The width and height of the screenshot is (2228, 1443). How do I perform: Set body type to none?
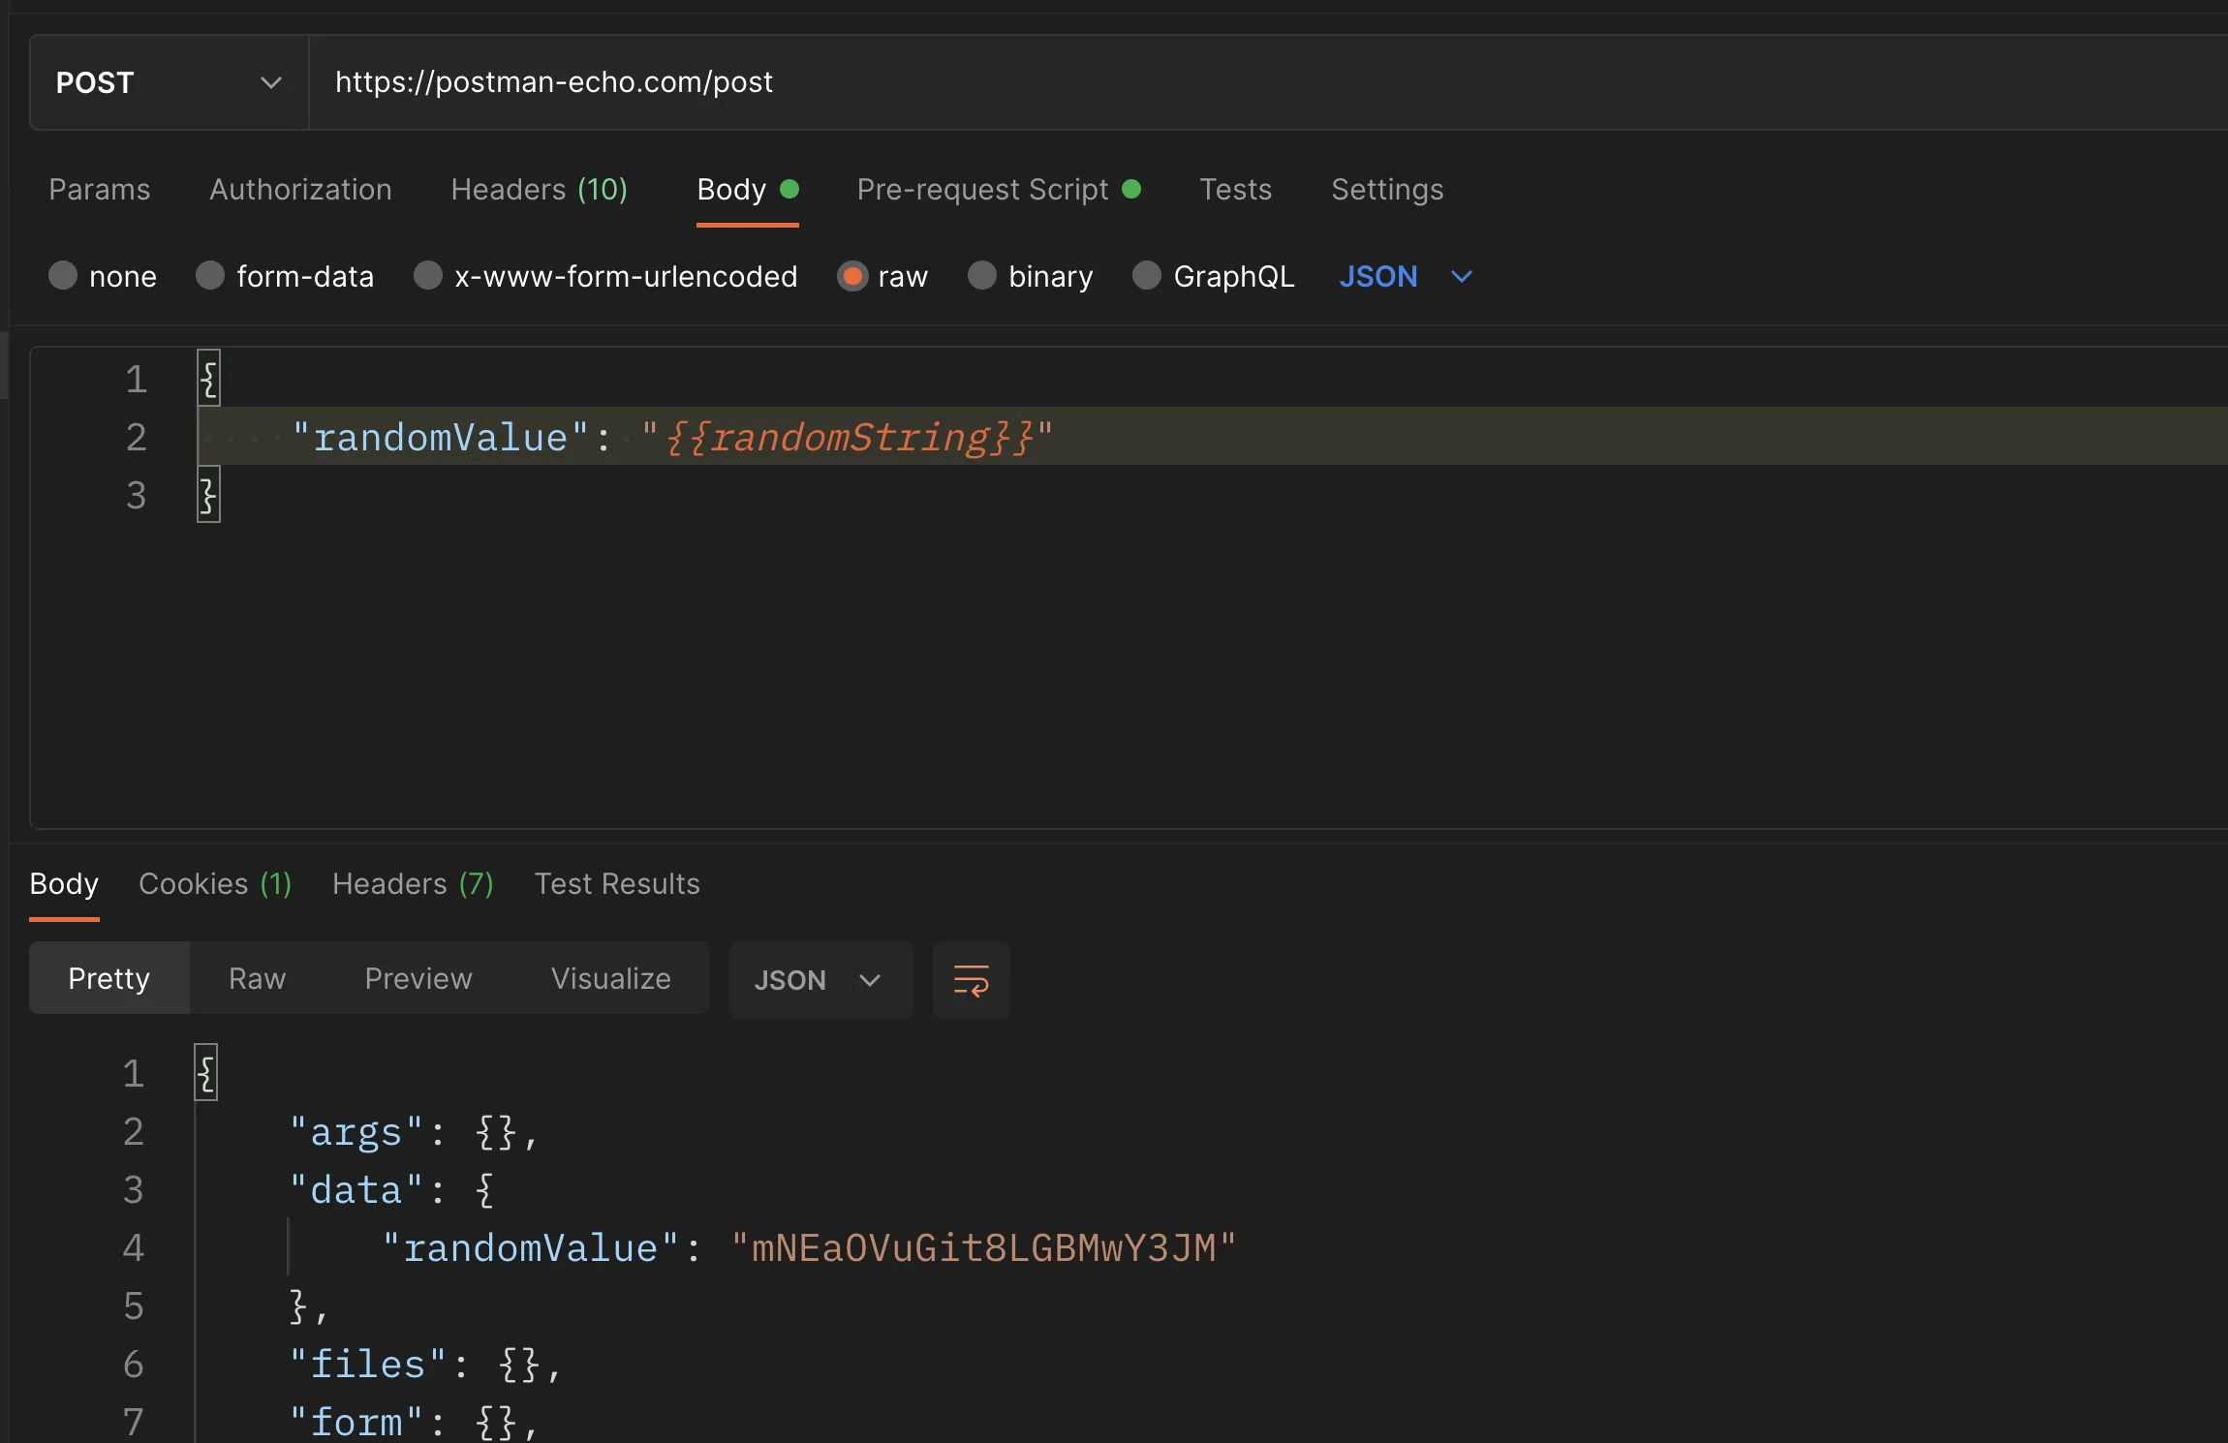tap(63, 276)
